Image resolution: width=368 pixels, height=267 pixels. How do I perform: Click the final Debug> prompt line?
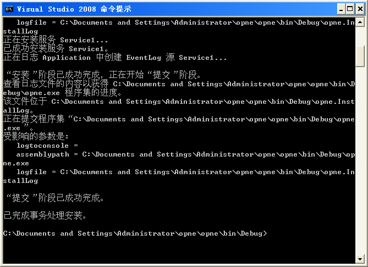pos(135,233)
